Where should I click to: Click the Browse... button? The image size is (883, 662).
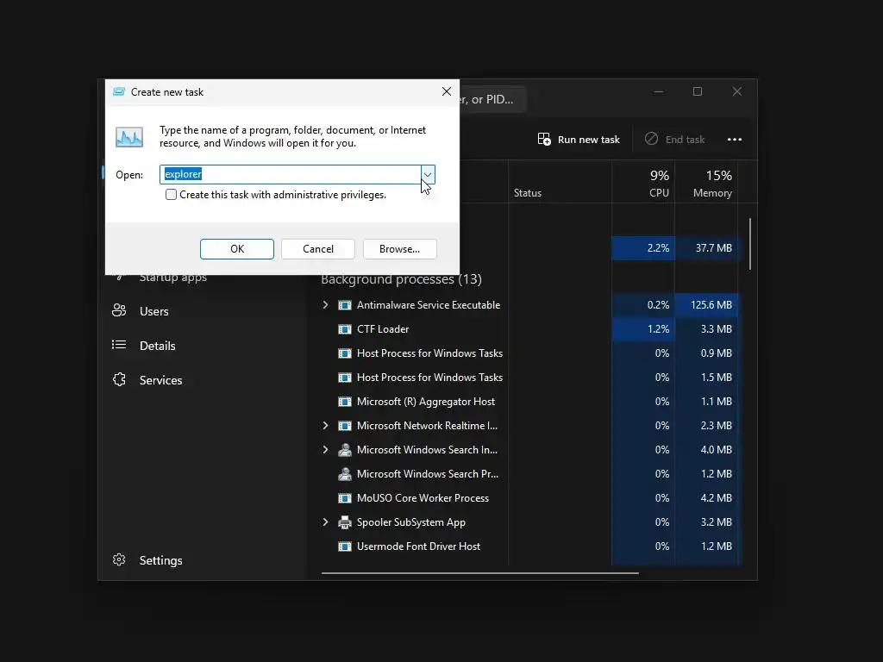pyautogui.click(x=400, y=249)
